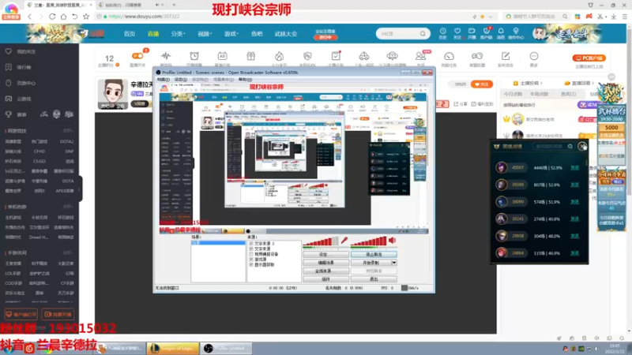This screenshot has height=355, width=632.
Task: Mute the desktop speaker icon in OBS window
Action: pyautogui.click(x=392, y=241)
